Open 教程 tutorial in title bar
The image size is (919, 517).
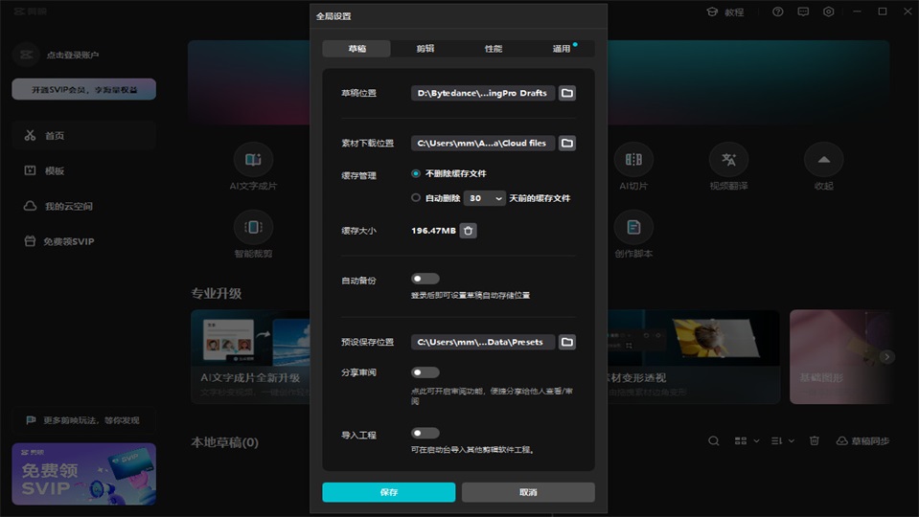click(x=725, y=11)
